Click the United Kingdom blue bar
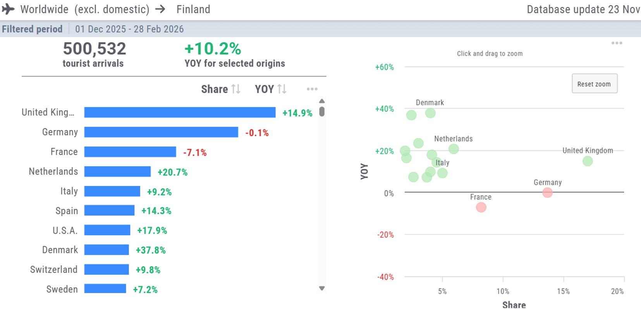641x309 pixels. click(180, 113)
